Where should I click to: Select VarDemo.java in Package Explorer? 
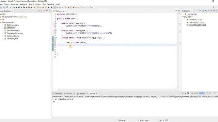[x=12, y=39]
